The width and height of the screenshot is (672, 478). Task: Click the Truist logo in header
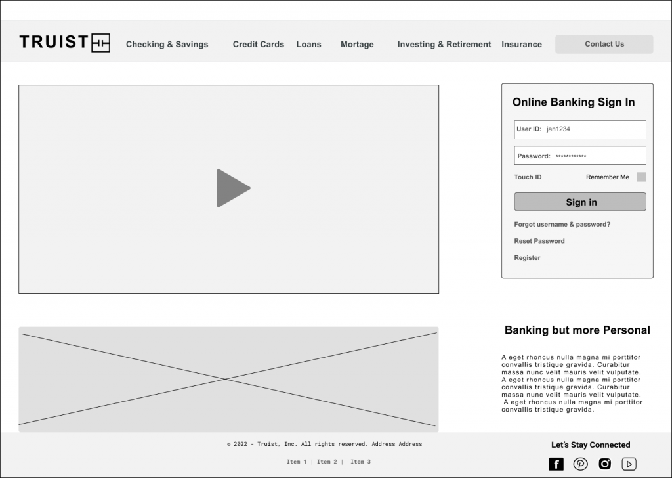(64, 43)
